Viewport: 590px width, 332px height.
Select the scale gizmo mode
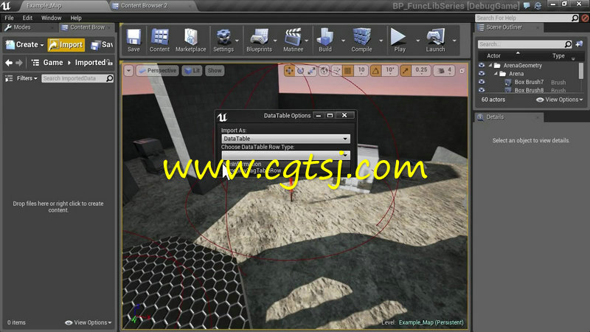311,70
